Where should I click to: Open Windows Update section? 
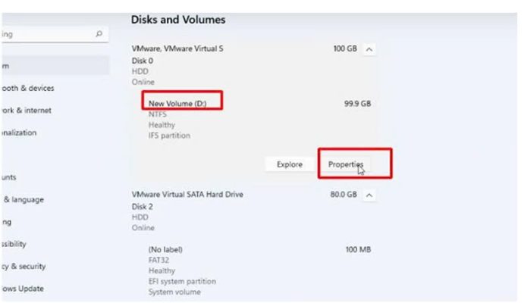22,289
